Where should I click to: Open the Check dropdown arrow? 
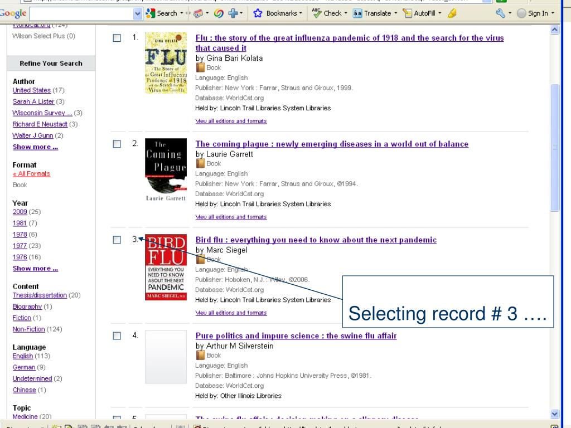click(x=346, y=13)
